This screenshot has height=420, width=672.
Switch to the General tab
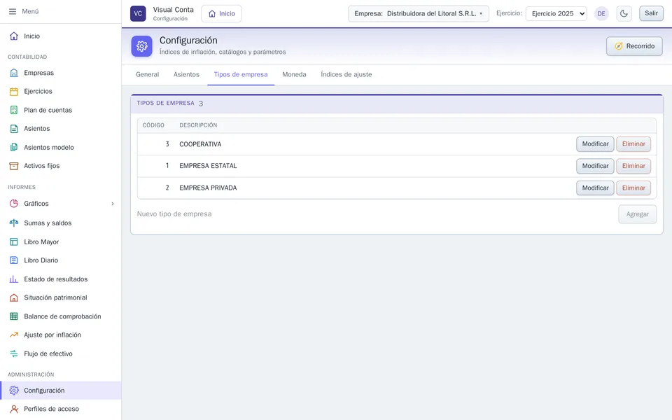click(148, 75)
